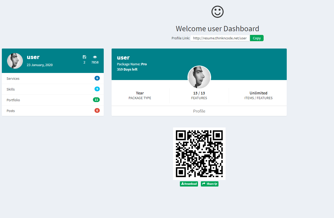The height and width of the screenshot is (218, 334).
Task: Click the profile views eye icon
Action: pos(95,57)
